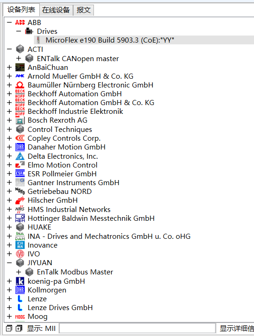Click the Arnold Mueller AMK logo icon
The height and width of the screenshot is (336, 254).
[20, 76]
